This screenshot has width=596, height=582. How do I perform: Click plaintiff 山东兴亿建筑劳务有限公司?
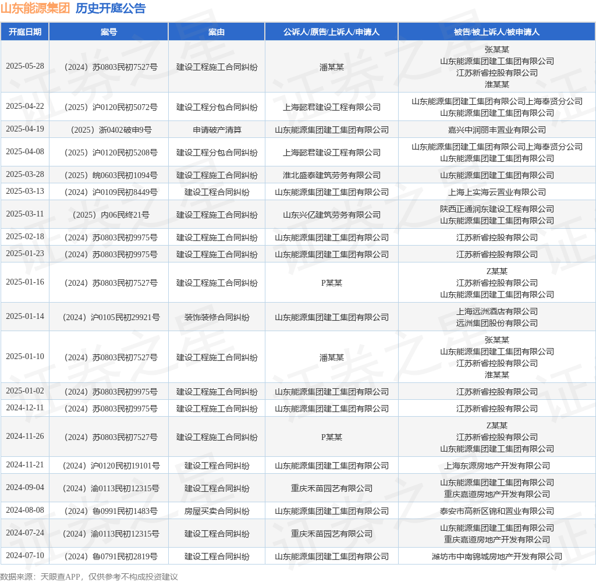(x=331, y=215)
